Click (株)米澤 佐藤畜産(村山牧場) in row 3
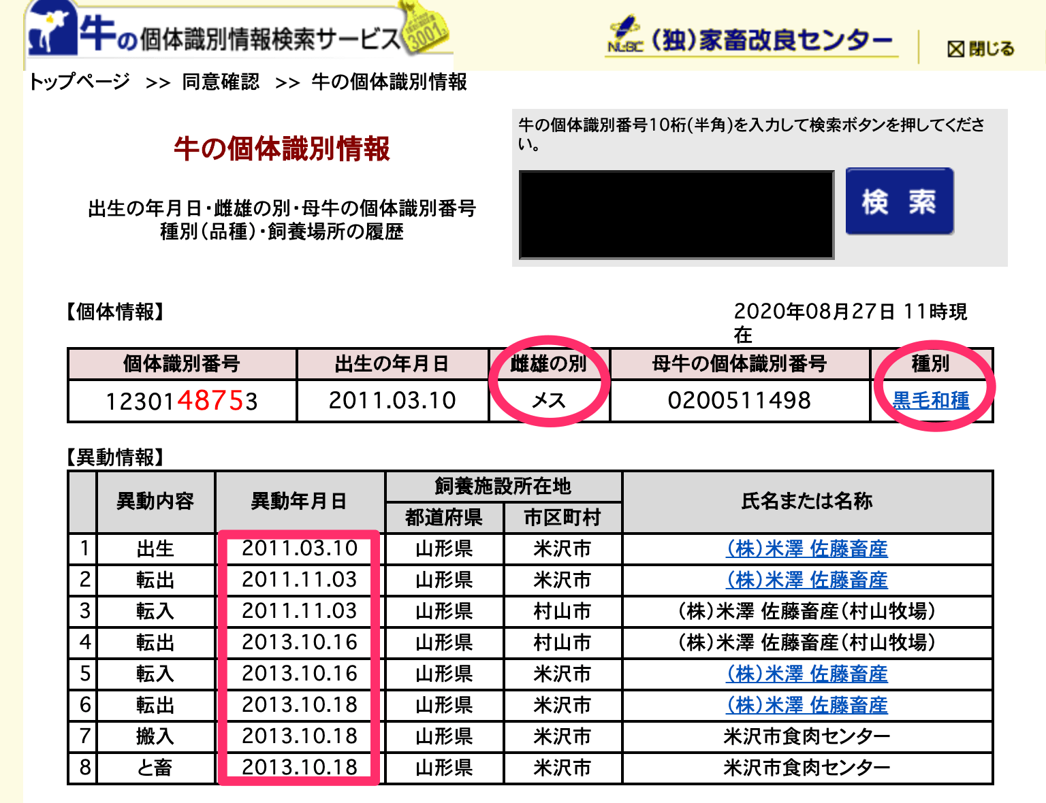This screenshot has height=803, width=1046. (x=807, y=611)
